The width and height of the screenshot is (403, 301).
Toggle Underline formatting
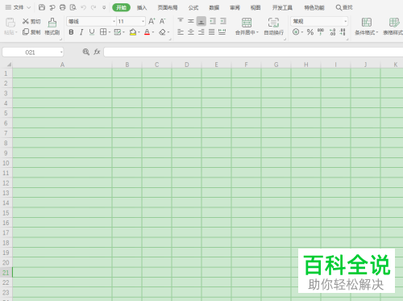[92, 32]
